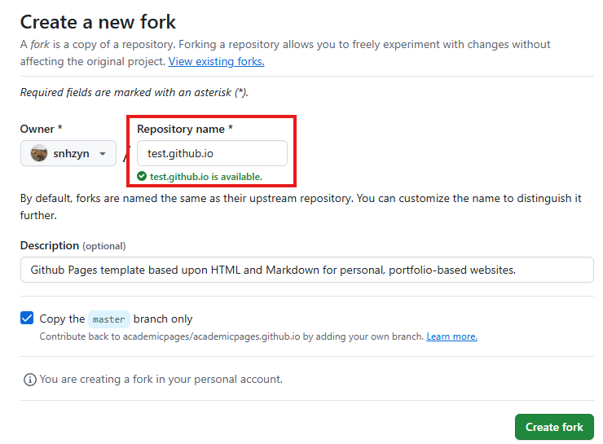Click the caret arrow beside snhzyn
Image resolution: width=603 pixels, height=444 pixels.
[103, 154]
